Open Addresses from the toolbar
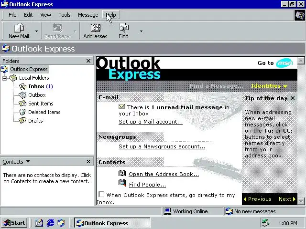Image resolution: width=306 pixels, height=229 pixels. point(96,31)
